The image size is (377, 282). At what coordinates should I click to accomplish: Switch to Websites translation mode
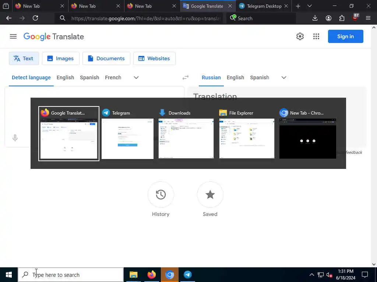coord(154,58)
